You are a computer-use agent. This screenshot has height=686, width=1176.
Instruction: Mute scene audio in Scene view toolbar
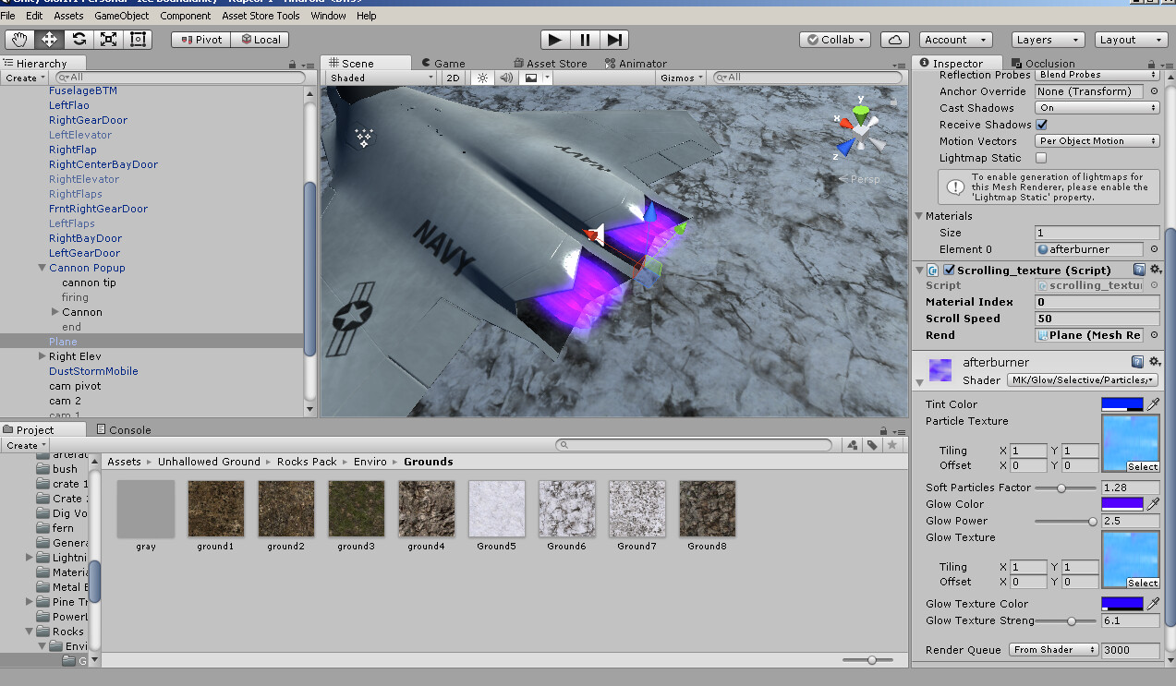click(506, 78)
